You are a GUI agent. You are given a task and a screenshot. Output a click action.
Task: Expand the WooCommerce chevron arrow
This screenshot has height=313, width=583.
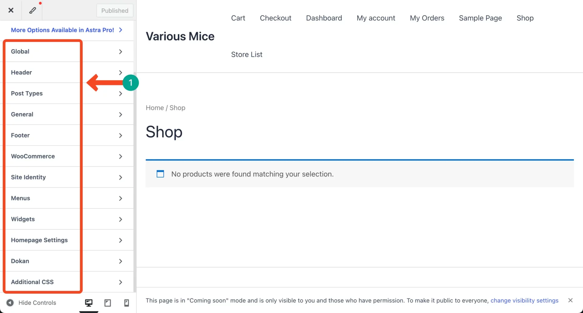[121, 156]
